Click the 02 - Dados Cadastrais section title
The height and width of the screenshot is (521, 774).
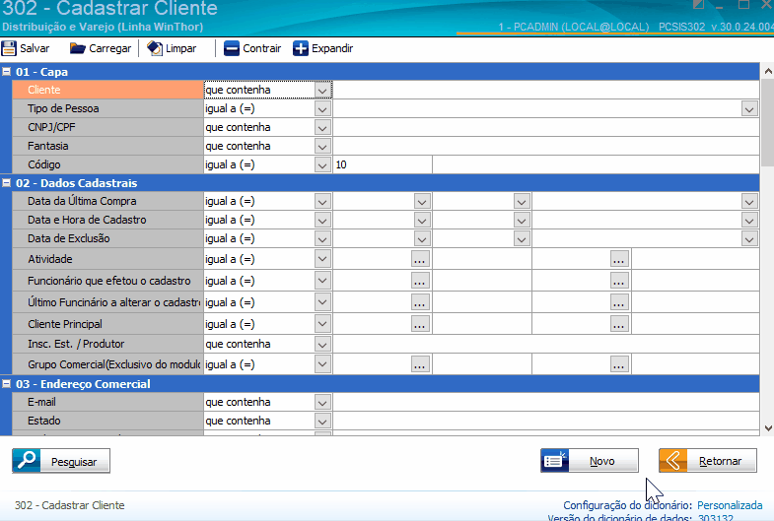[x=77, y=183]
